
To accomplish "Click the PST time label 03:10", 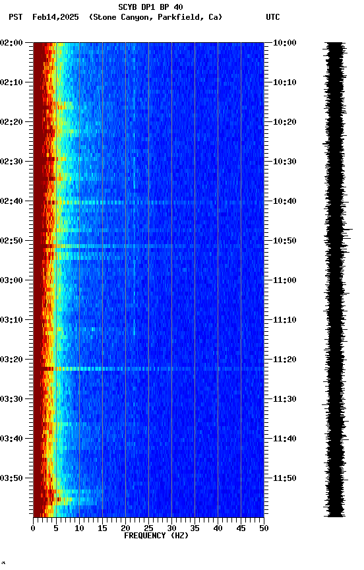I will click(x=11, y=320).
